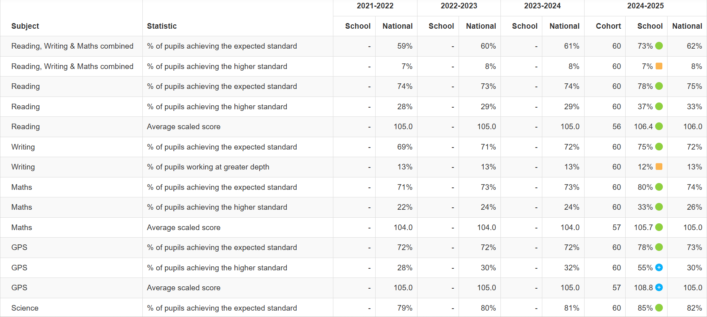The width and height of the screenshot is (707, 317).
Task: Click National header under 2022-2023
Action: pyautogui.click(x=481, y=26)
